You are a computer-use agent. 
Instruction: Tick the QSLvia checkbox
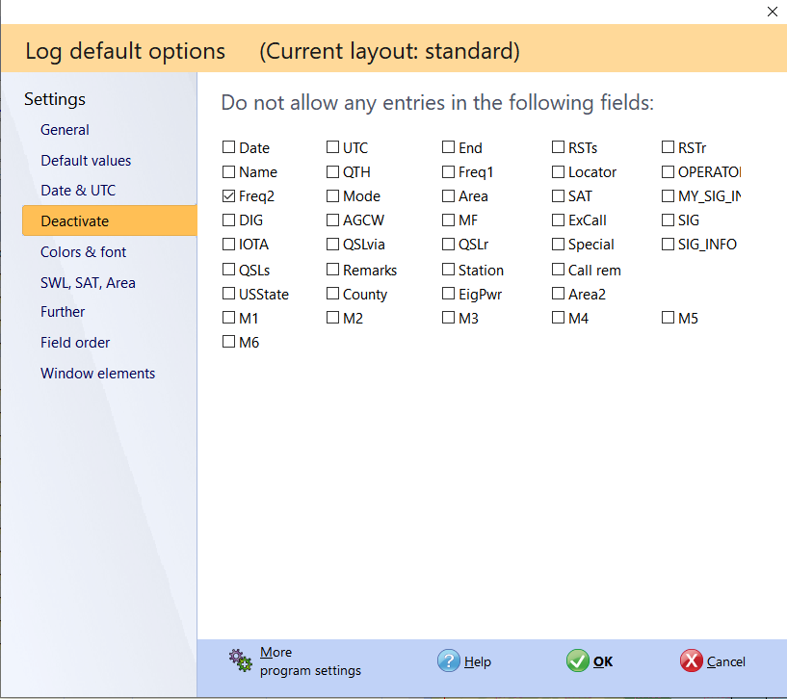click(x=332, y=244)
